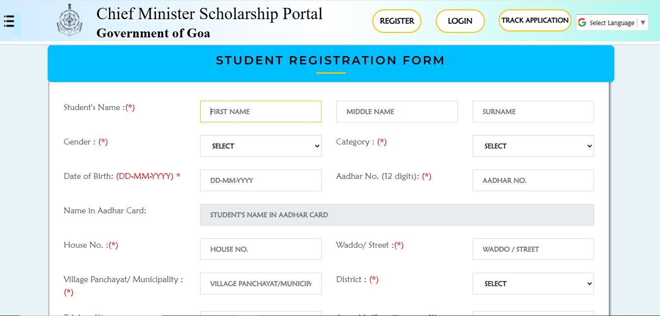Click the Name in Aadhar Card field
Image resolution: width=660 pixels, height=316 pixels.
(397, 215)
